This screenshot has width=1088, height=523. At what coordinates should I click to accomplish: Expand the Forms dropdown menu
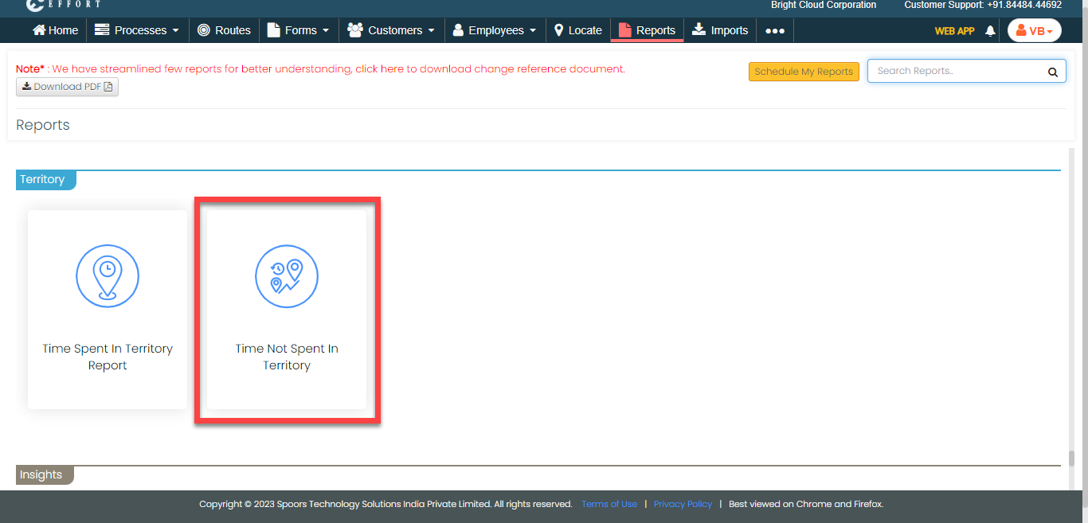tap(297, 30)
